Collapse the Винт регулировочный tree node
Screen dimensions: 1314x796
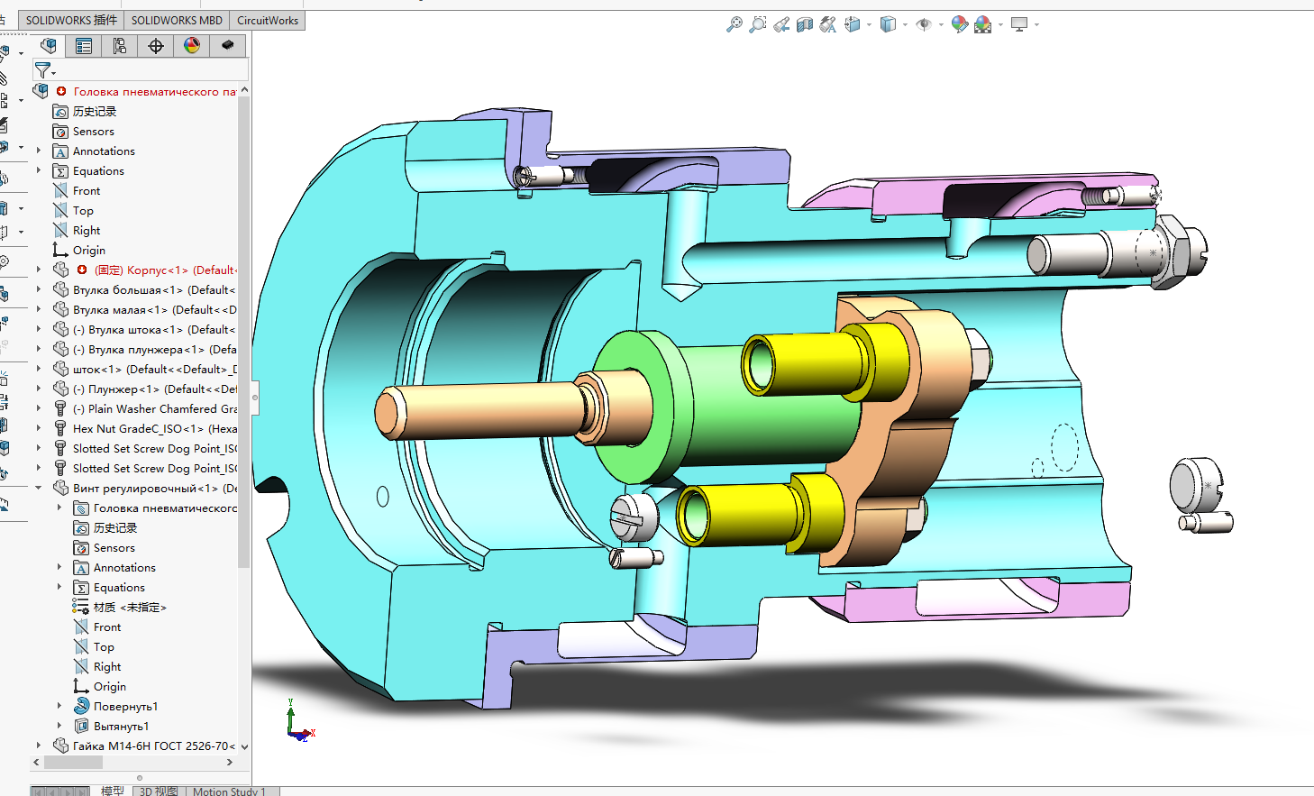[38, 488]
